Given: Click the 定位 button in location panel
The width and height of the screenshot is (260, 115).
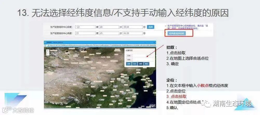Looking at the screenshot, I should (x=135, y=64).
